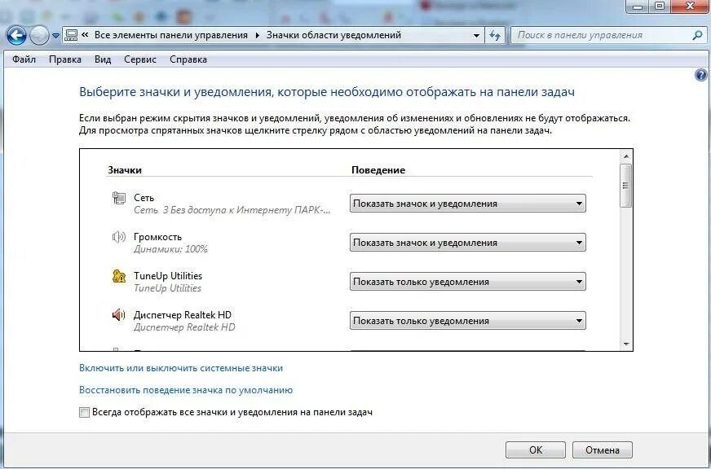Open the Help question mark icon
Image resolution: width=711 pixels, height=469 pixels.
(700, 75)
